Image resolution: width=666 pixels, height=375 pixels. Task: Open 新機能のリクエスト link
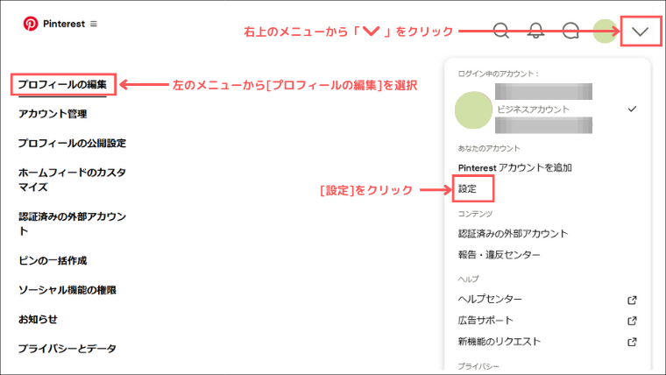tap(499, 342)
